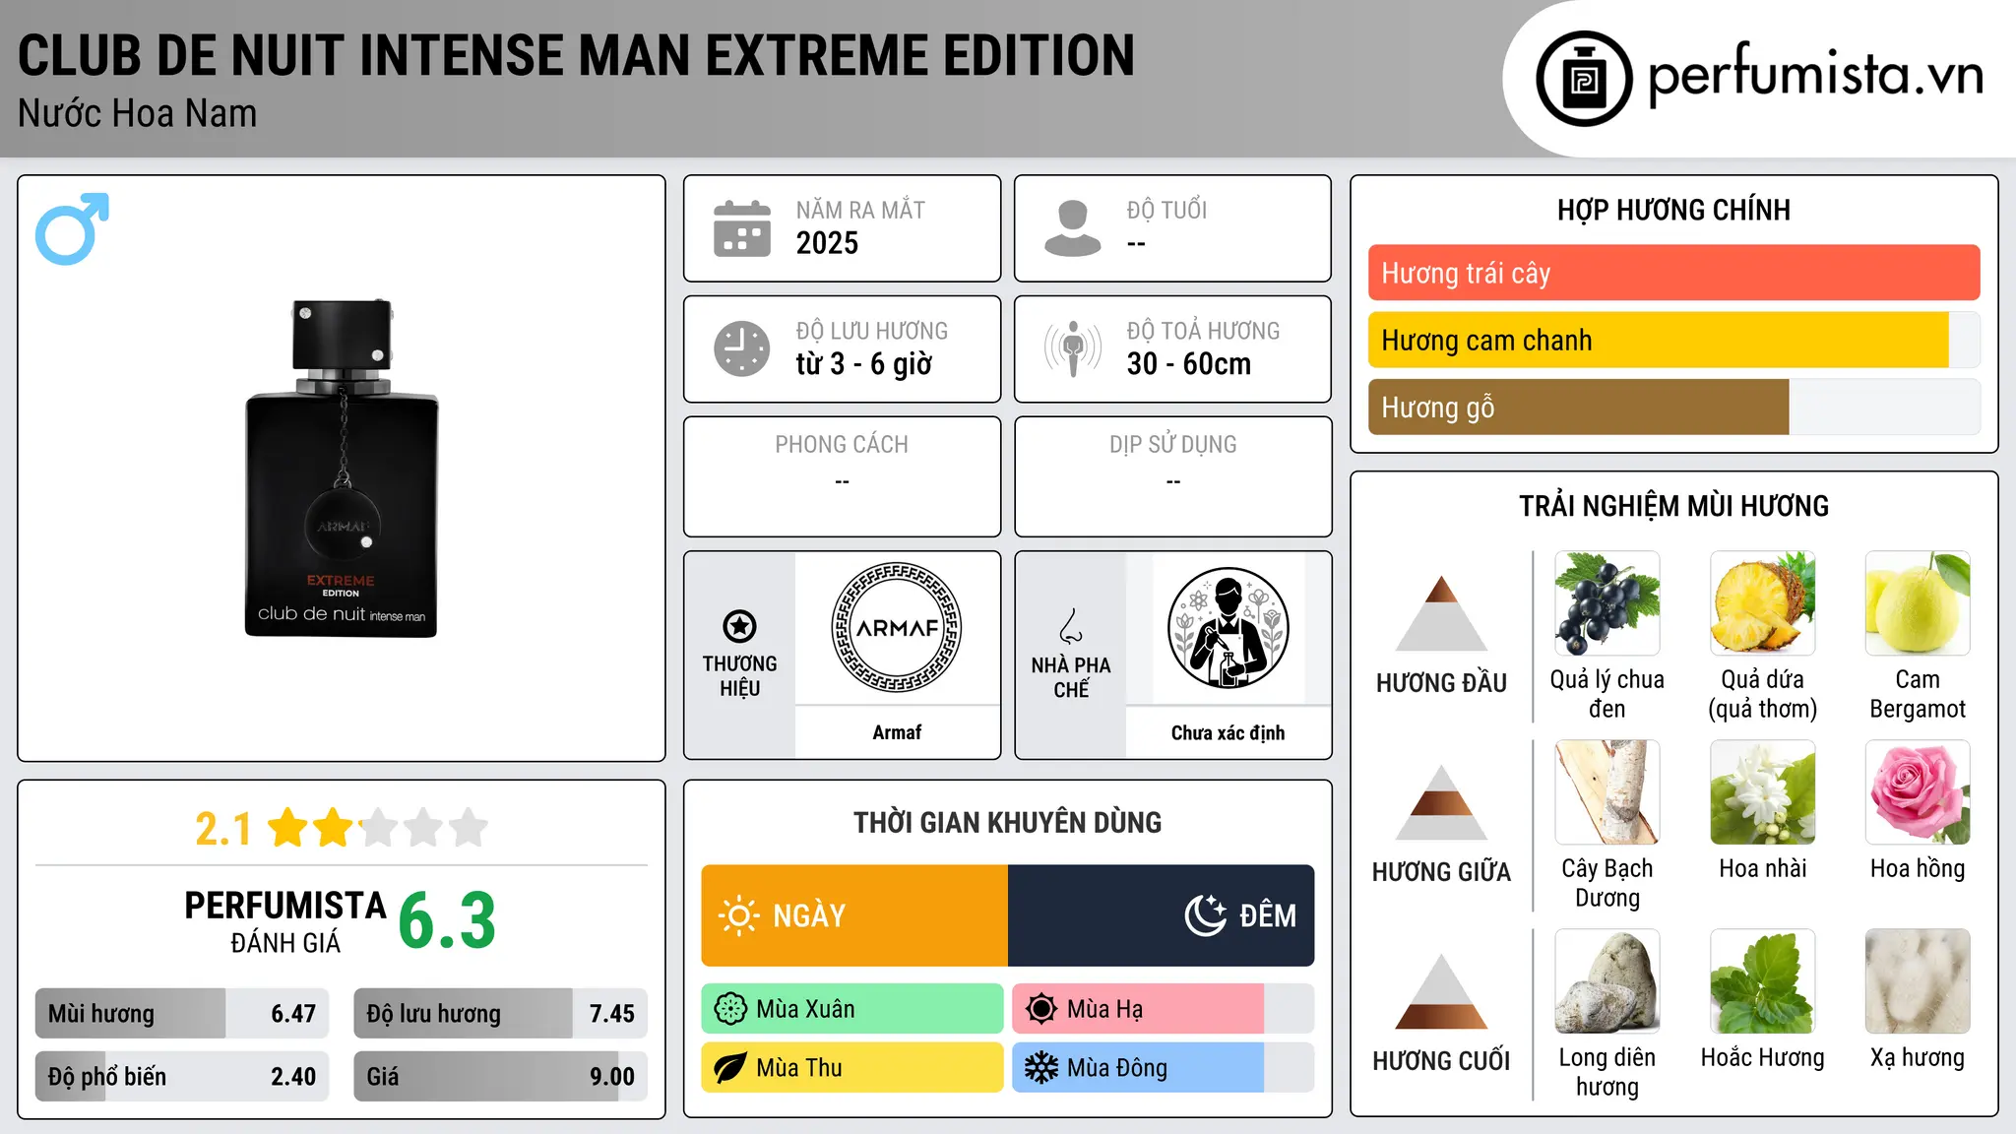Click the nose icon above Nhà pha chế
The image size is (2016, 1134).
(1071, 626)
